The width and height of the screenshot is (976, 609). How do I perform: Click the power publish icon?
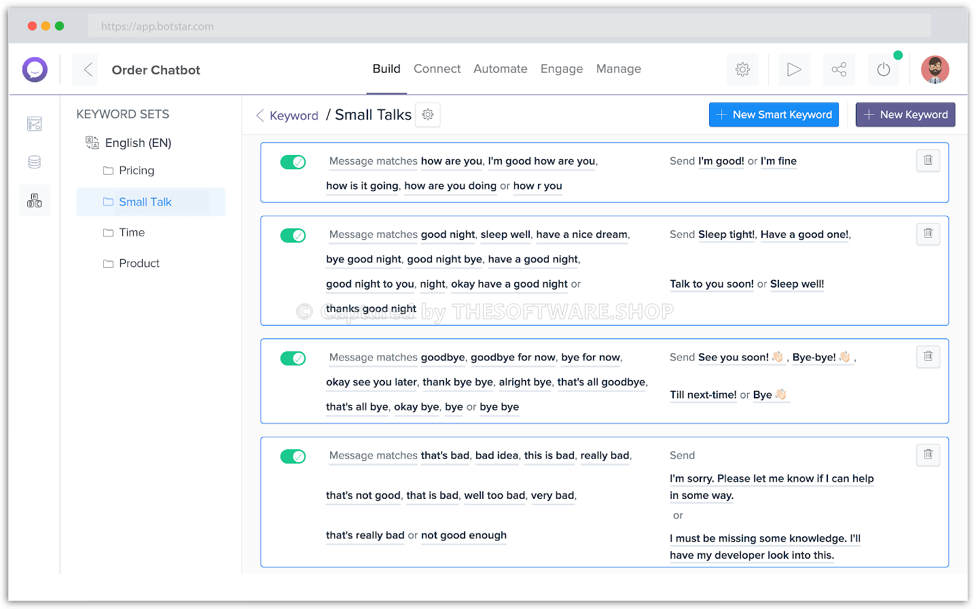tap(884, 69)
